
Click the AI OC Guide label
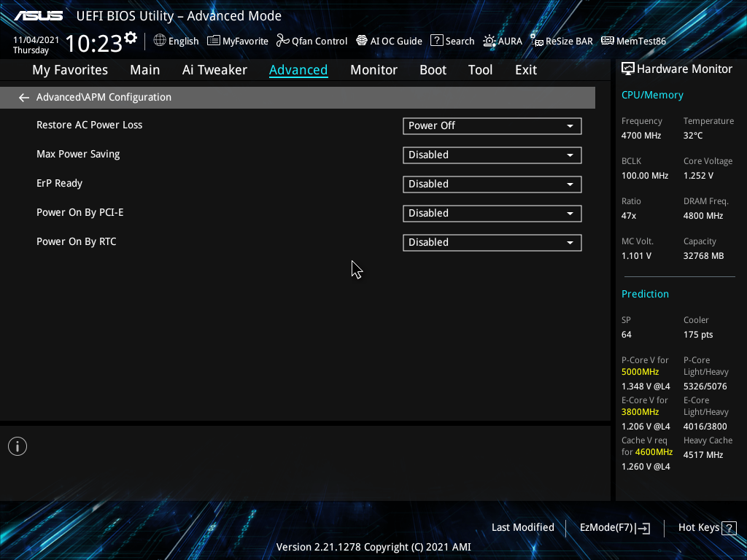[x=396, y=42]
